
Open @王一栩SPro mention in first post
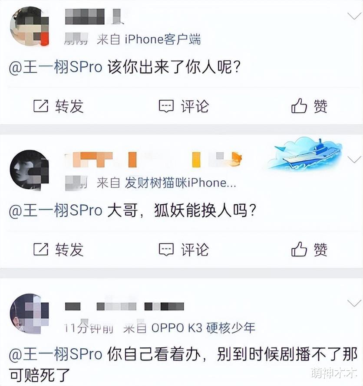click(56, 67)
